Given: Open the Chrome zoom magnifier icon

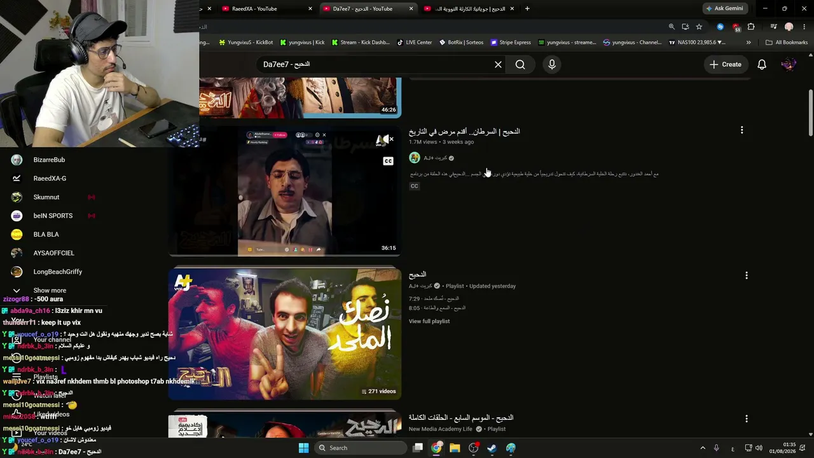Looking at the screenshot, I should click(x=672, y=27).
